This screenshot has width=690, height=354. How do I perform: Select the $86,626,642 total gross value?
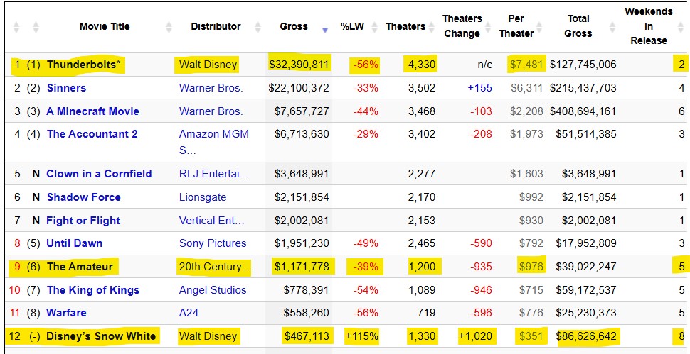point(586,336)
